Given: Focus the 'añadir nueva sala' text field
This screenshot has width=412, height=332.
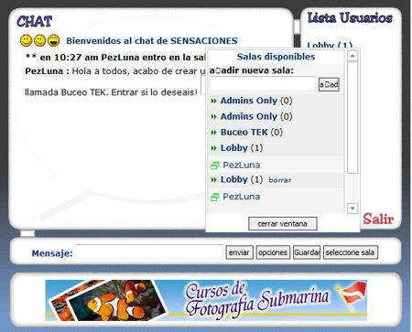Looking at the screenshot, I should pyautogui.click(x=262, y=84).
